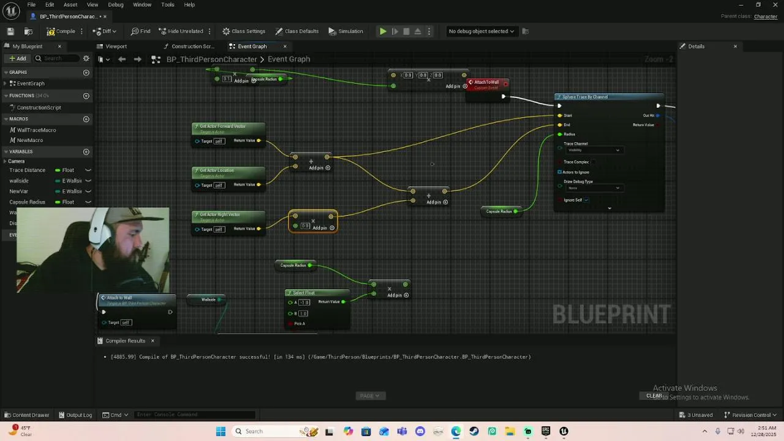Image resolution: width=784 pixels, height=441 pixels.
Task: Click BP_ThirdPersonCharacter breadcrumb
Action: (x=212, y=59)
